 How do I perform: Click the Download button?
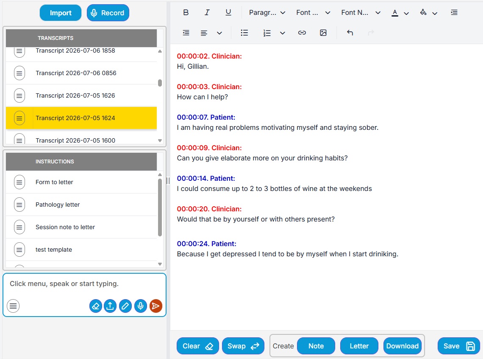[402, 346]
